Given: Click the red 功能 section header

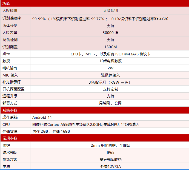Looking at the screenshot, I should [x=94, y=4].
